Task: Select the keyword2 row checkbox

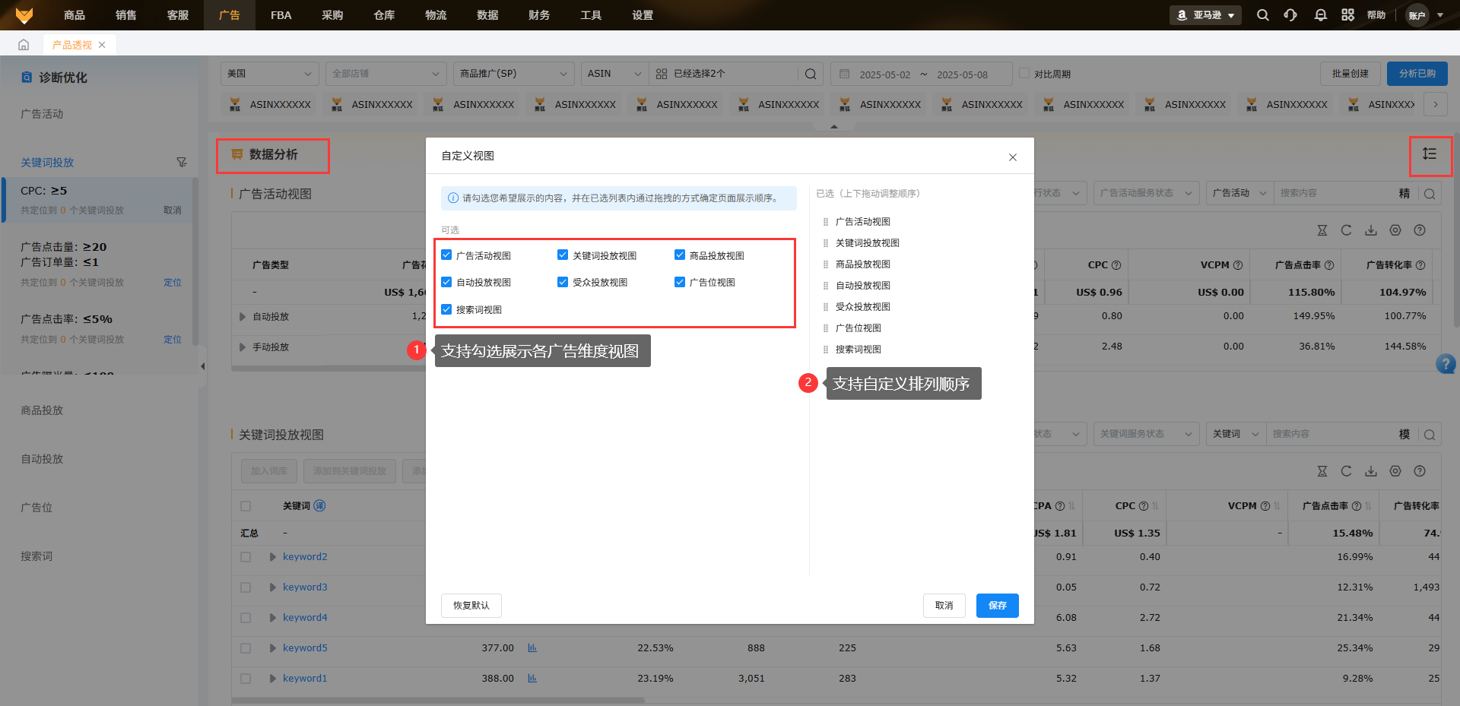Action: (x=246, y=557)
